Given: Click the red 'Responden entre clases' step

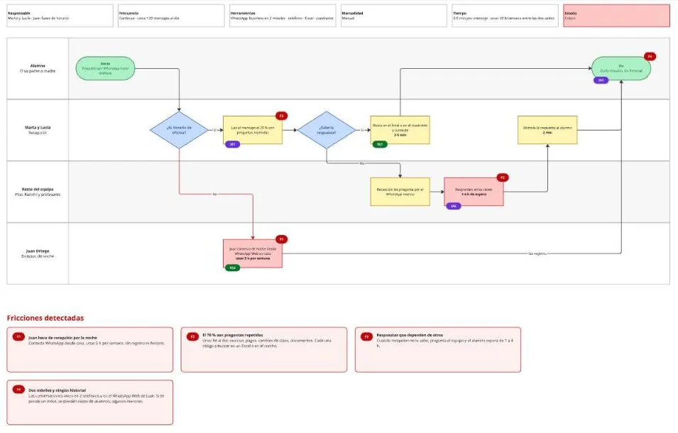Looking at the screenshot, I should (474, 192).
